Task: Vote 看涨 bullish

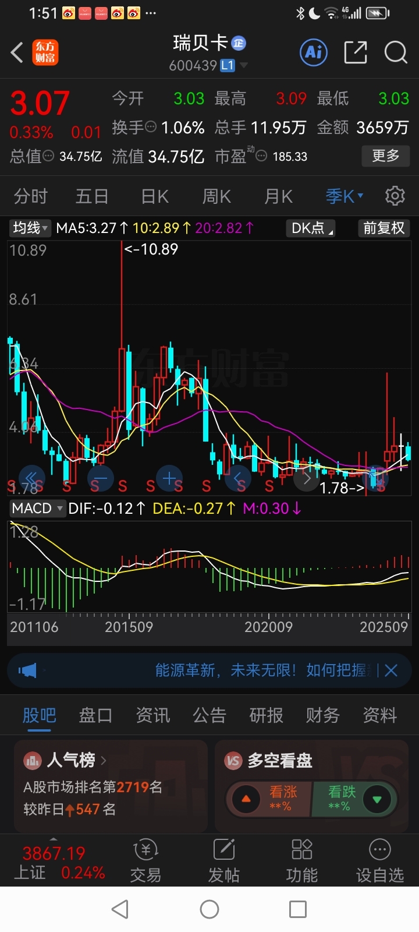Action: [x=269, y=799]
